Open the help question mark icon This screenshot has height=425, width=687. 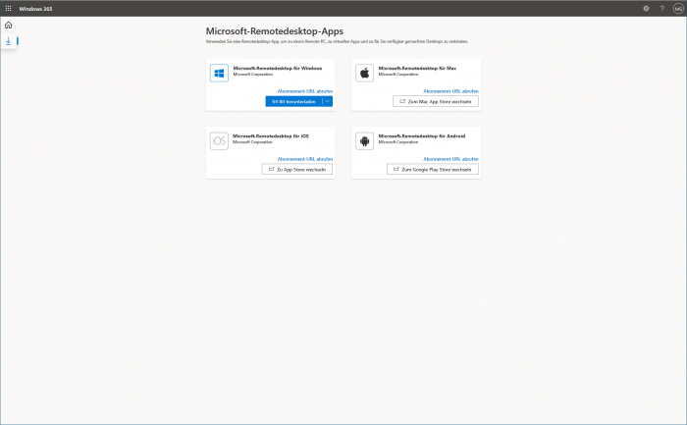coord(662,8)
